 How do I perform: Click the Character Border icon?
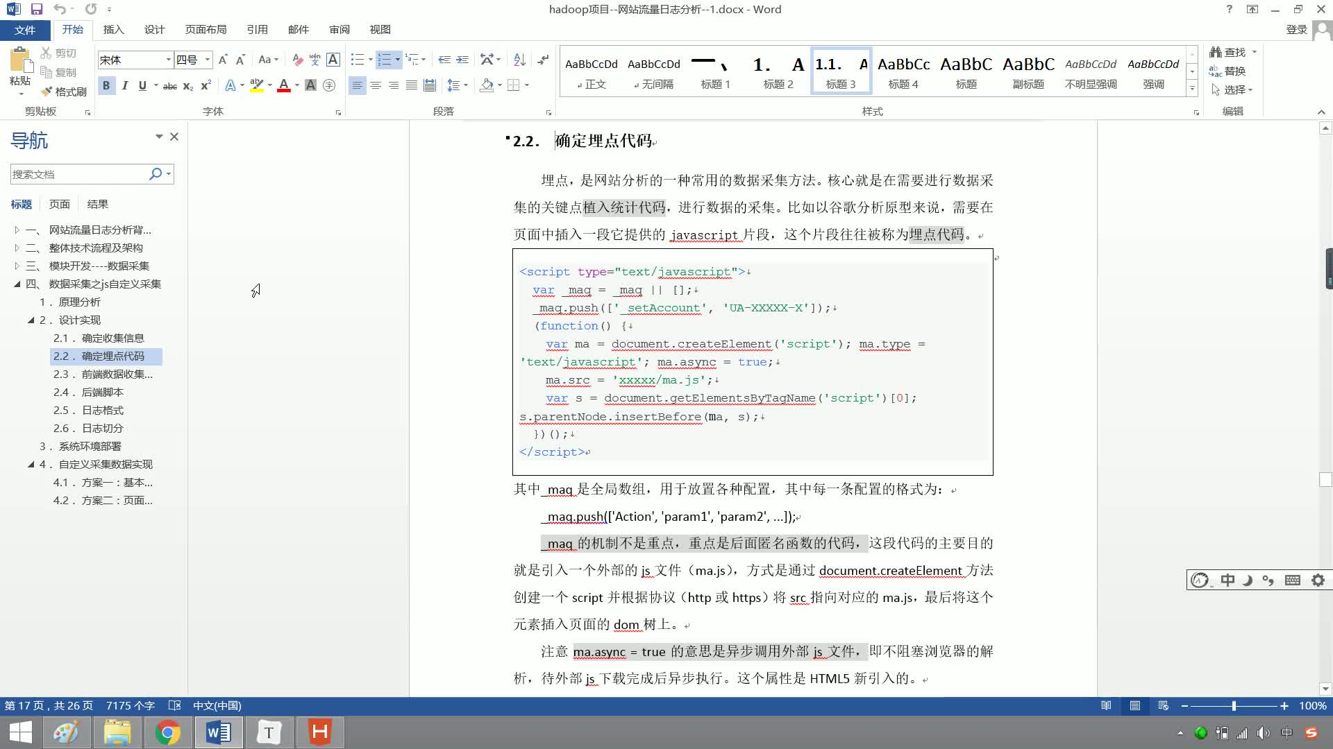pos(333,60)
